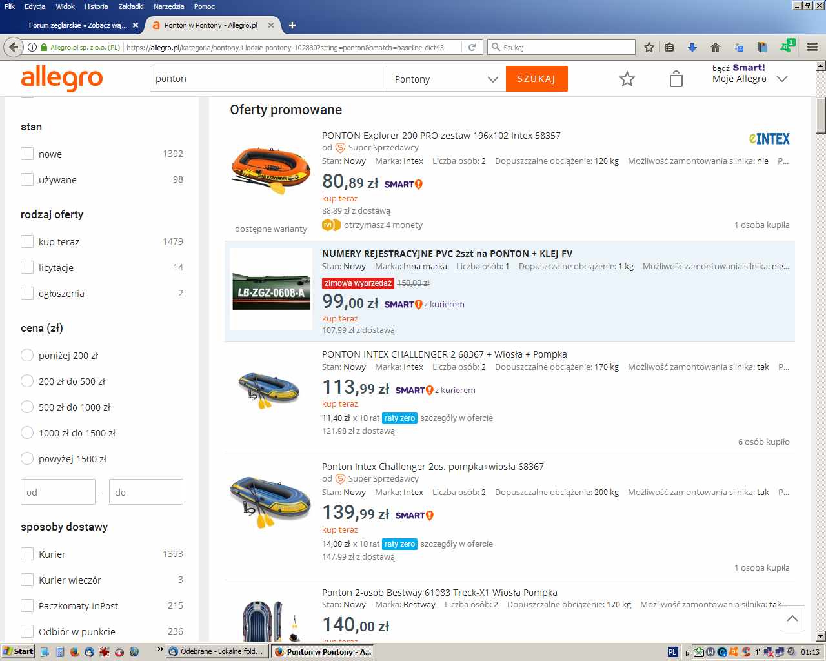The width and height of the screenshot is (826, 661).
Task: Open the Plik menu
Action: pos(10,6)
